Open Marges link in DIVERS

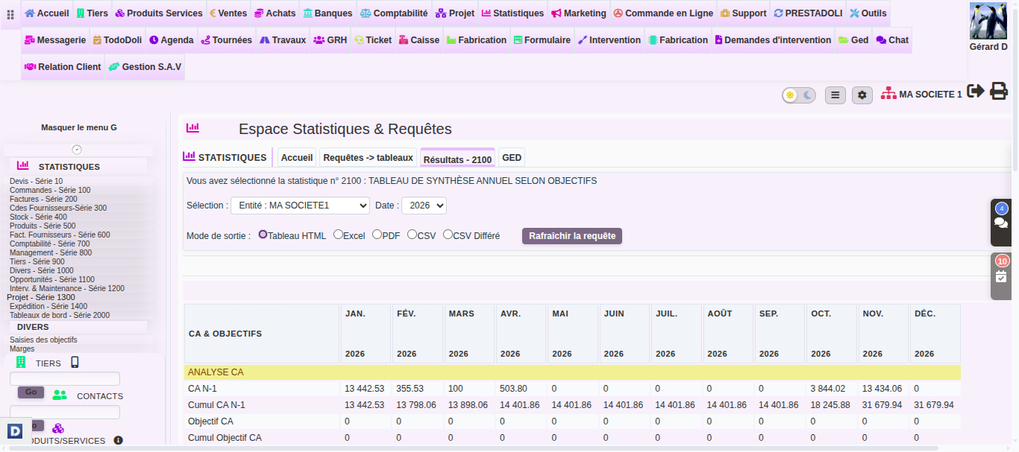[x=22, y=348]
